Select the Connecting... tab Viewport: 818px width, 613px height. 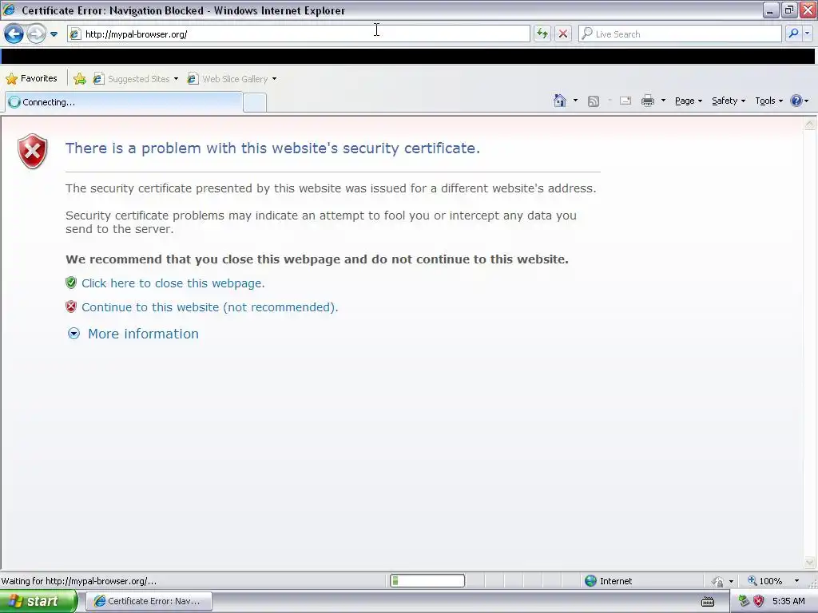[124, 102]
